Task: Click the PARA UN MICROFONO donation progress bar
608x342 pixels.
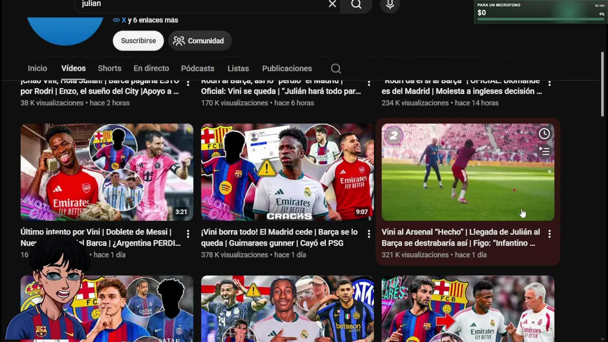Action: click(x=541, y=19)
